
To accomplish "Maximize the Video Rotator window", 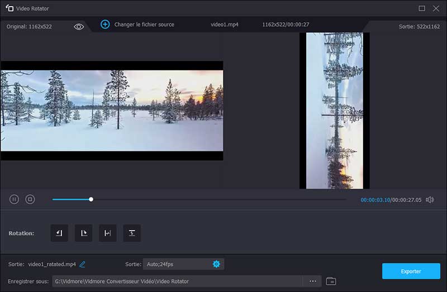I will 422,8.
